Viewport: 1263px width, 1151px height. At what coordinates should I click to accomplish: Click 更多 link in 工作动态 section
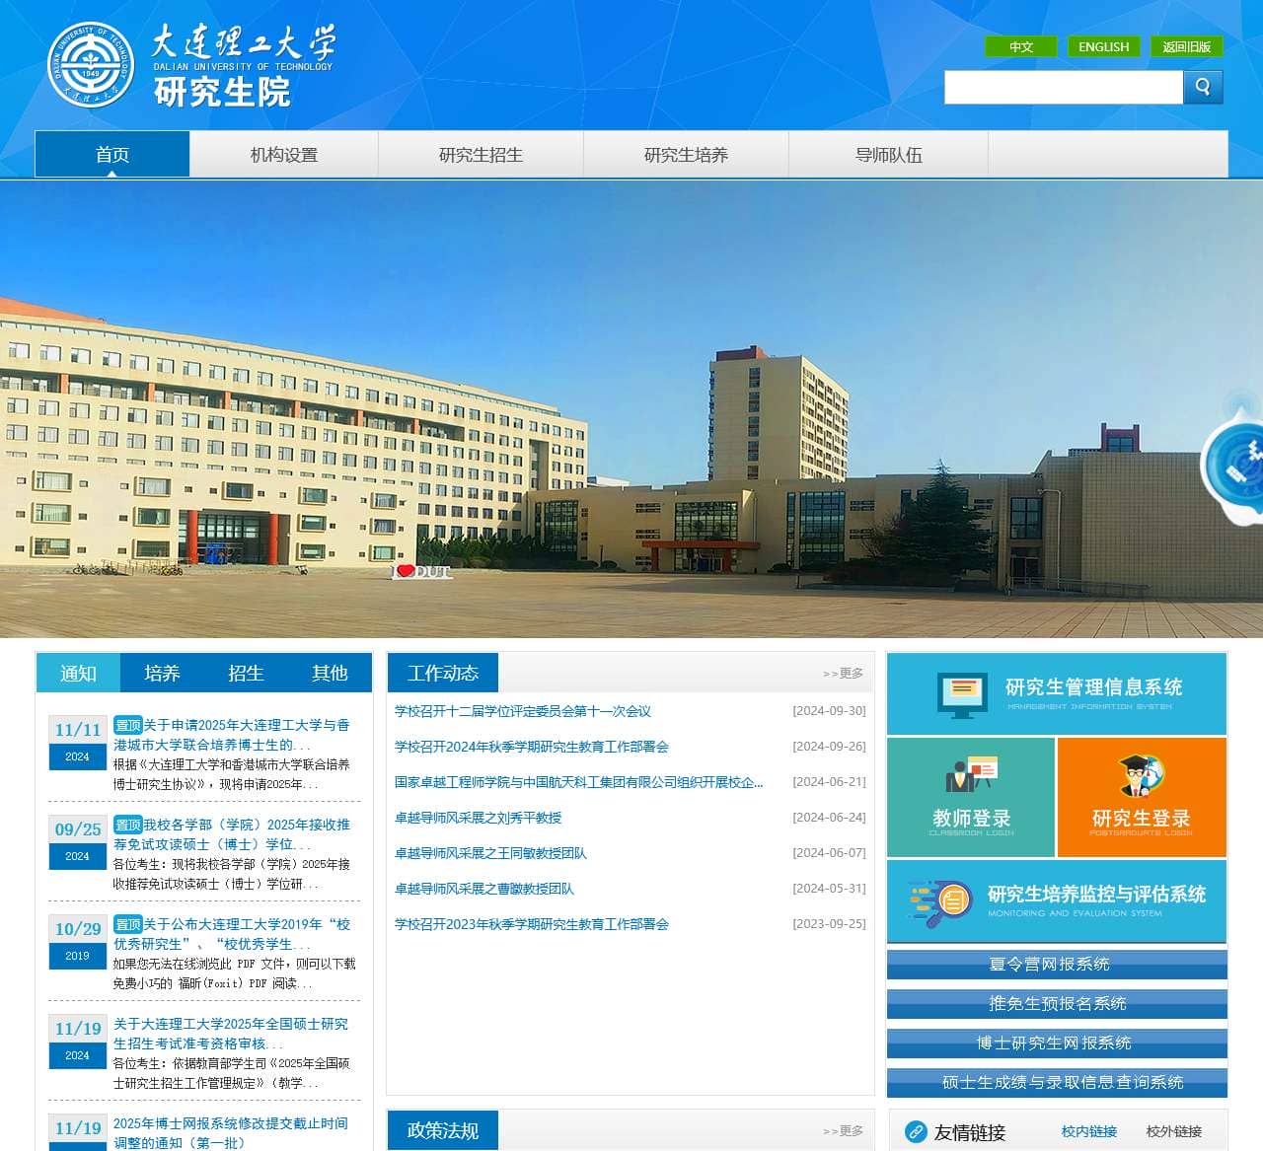[844, 673]
